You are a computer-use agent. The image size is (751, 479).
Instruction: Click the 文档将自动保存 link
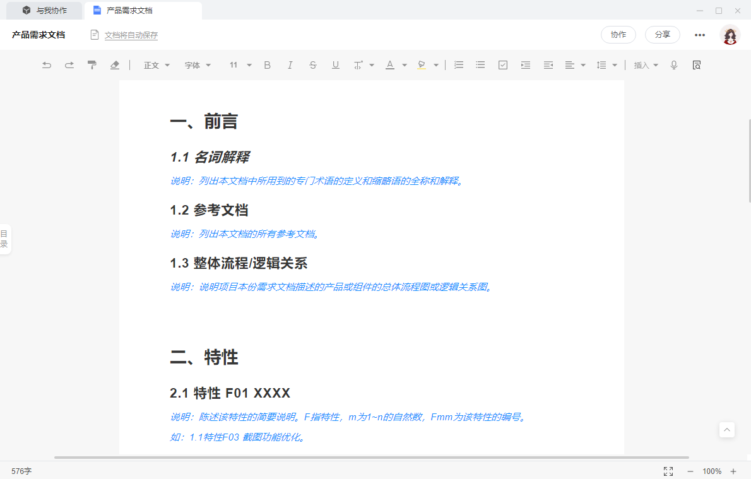(131, 35)
